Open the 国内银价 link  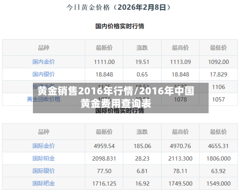44,75
